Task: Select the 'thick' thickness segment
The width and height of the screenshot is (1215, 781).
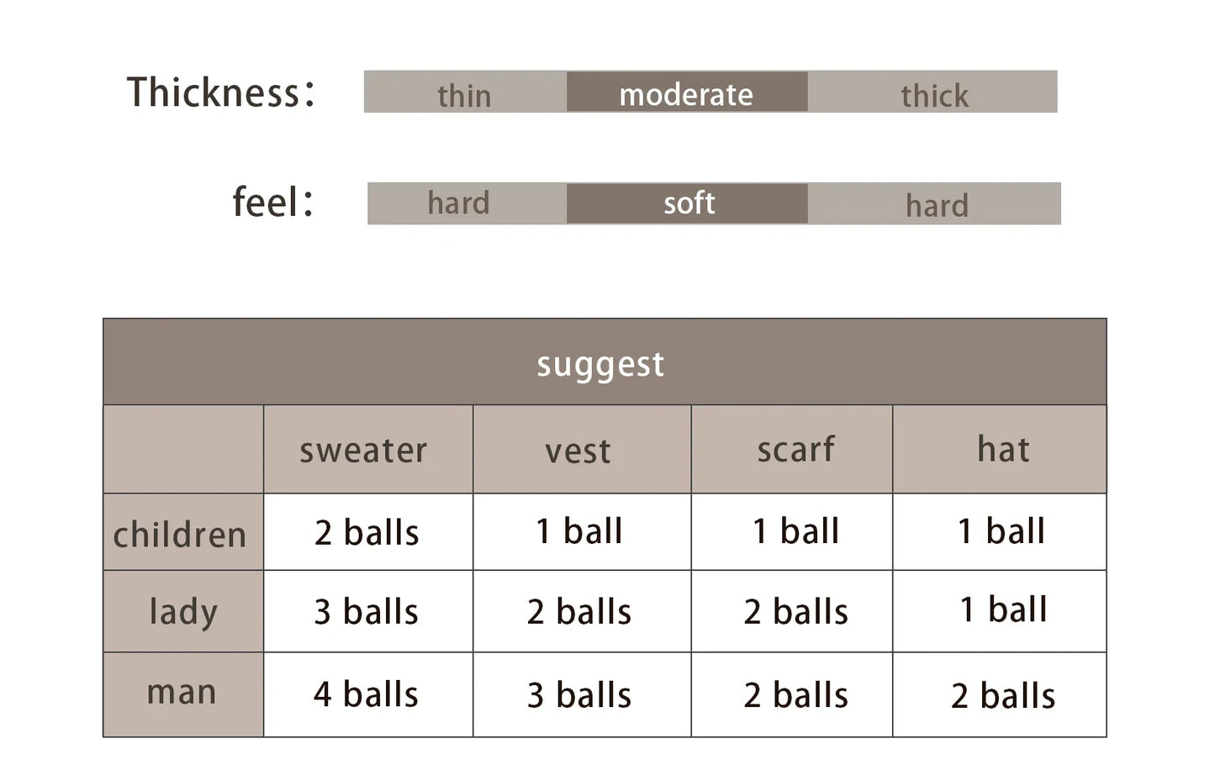Action: 932,92
